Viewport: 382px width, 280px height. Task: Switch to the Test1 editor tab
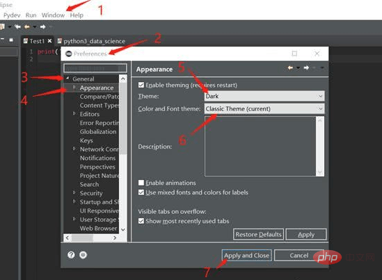37,41
